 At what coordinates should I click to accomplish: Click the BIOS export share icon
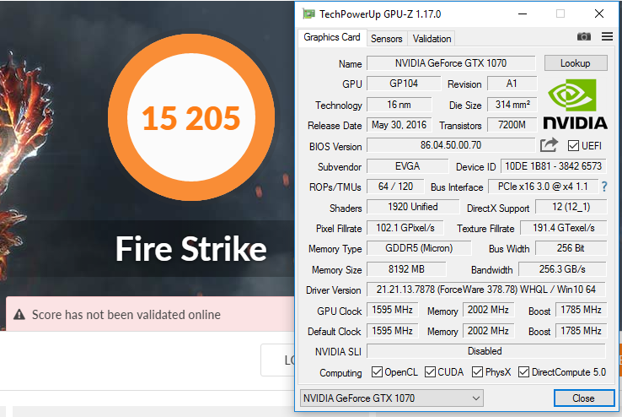click(549, 145)
